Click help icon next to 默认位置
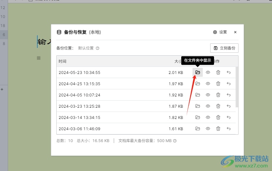272x171 pixels. 98,48
